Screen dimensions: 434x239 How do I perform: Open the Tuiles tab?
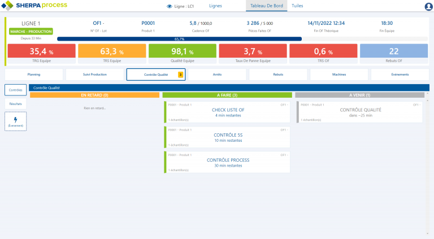(x=297, y=6)
